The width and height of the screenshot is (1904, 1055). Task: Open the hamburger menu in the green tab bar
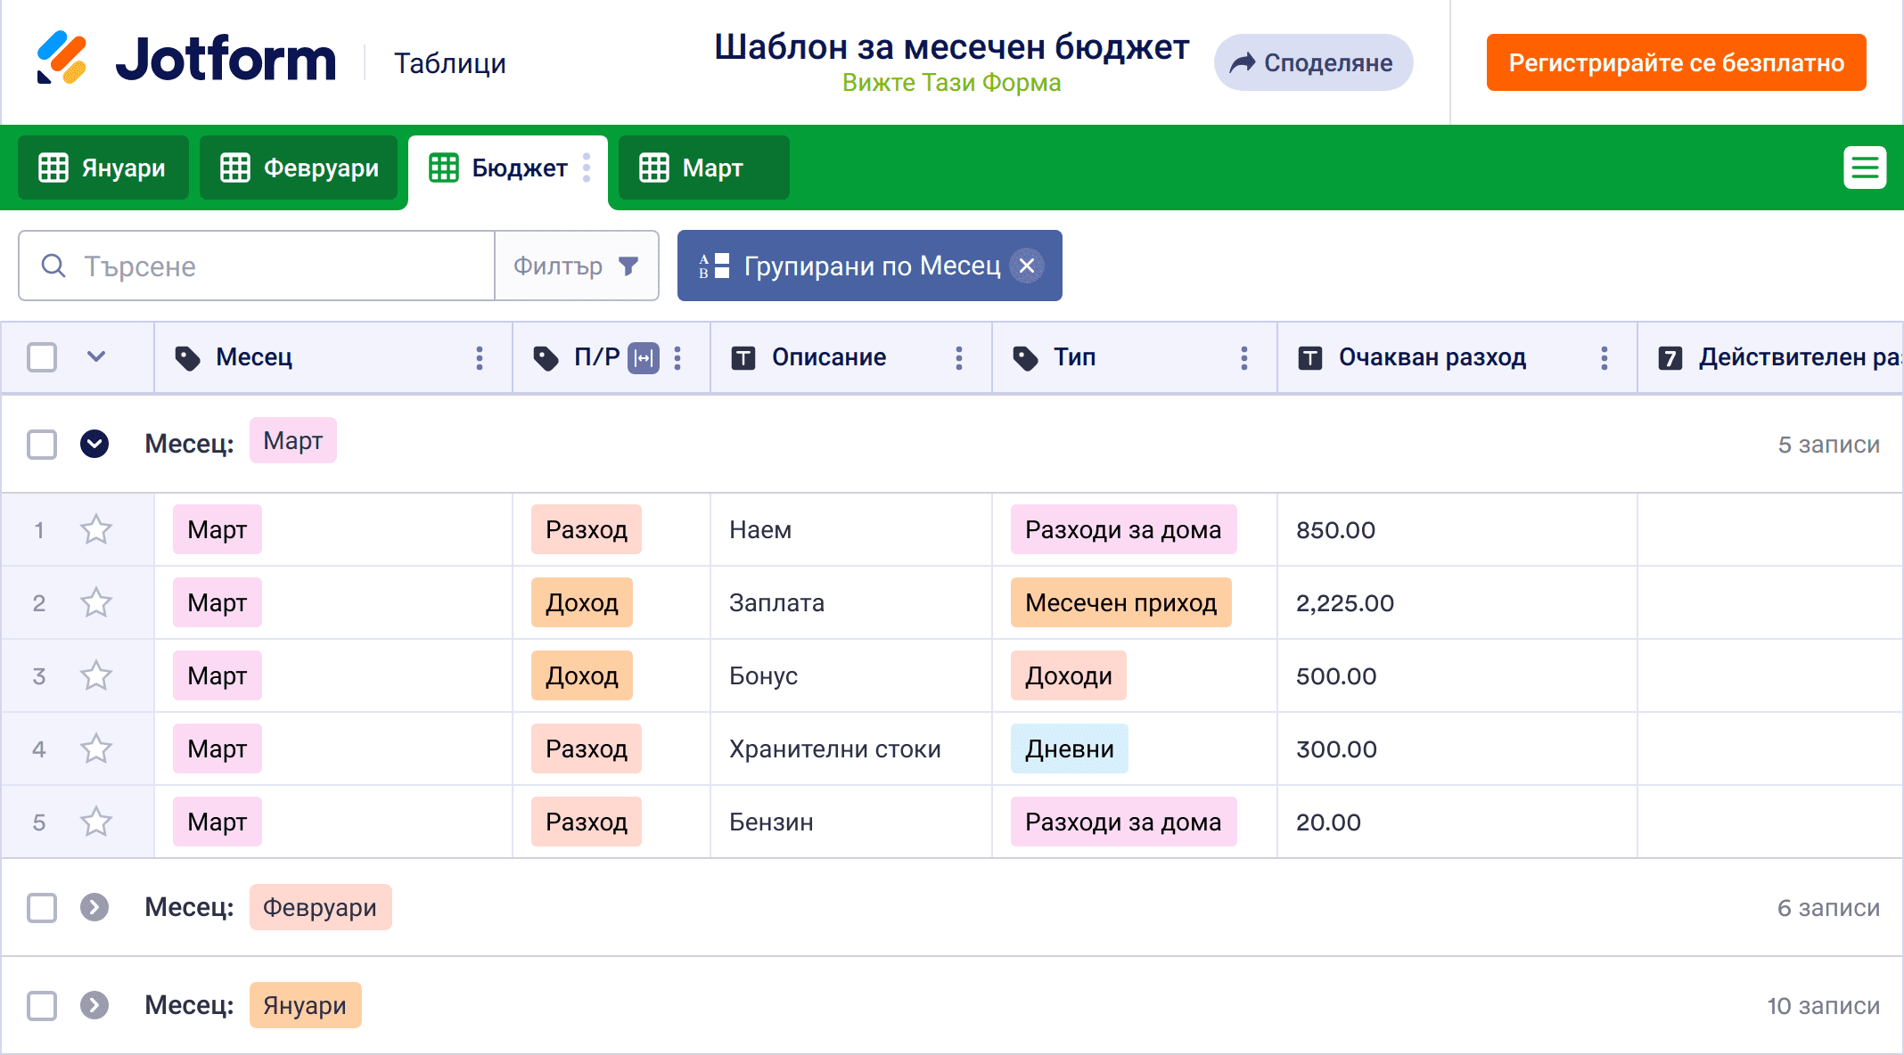pyautogui.click(x=1865, y=168)
